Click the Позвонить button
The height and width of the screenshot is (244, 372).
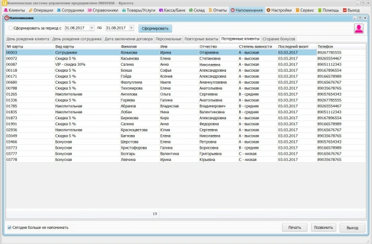click(323, 228)
